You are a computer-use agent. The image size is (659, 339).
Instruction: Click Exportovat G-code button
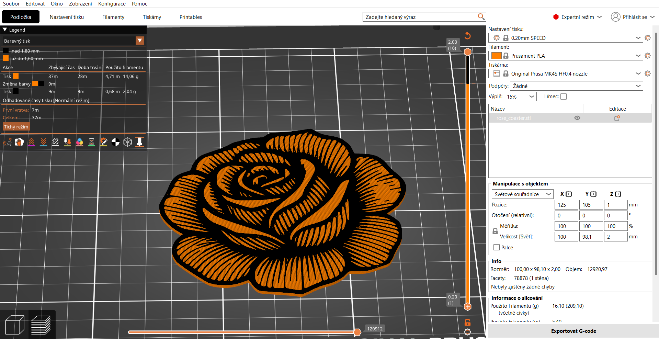[x=573, y=331]
